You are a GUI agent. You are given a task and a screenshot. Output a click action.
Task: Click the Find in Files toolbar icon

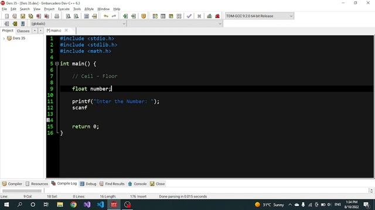click(86, 16)
